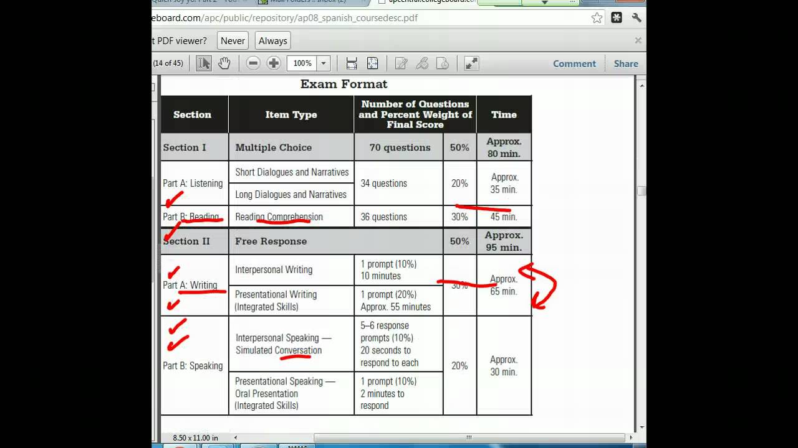This screenshot has width=798, height=448.
Task: Activate the hand pan tool
Action: point(224,63)
